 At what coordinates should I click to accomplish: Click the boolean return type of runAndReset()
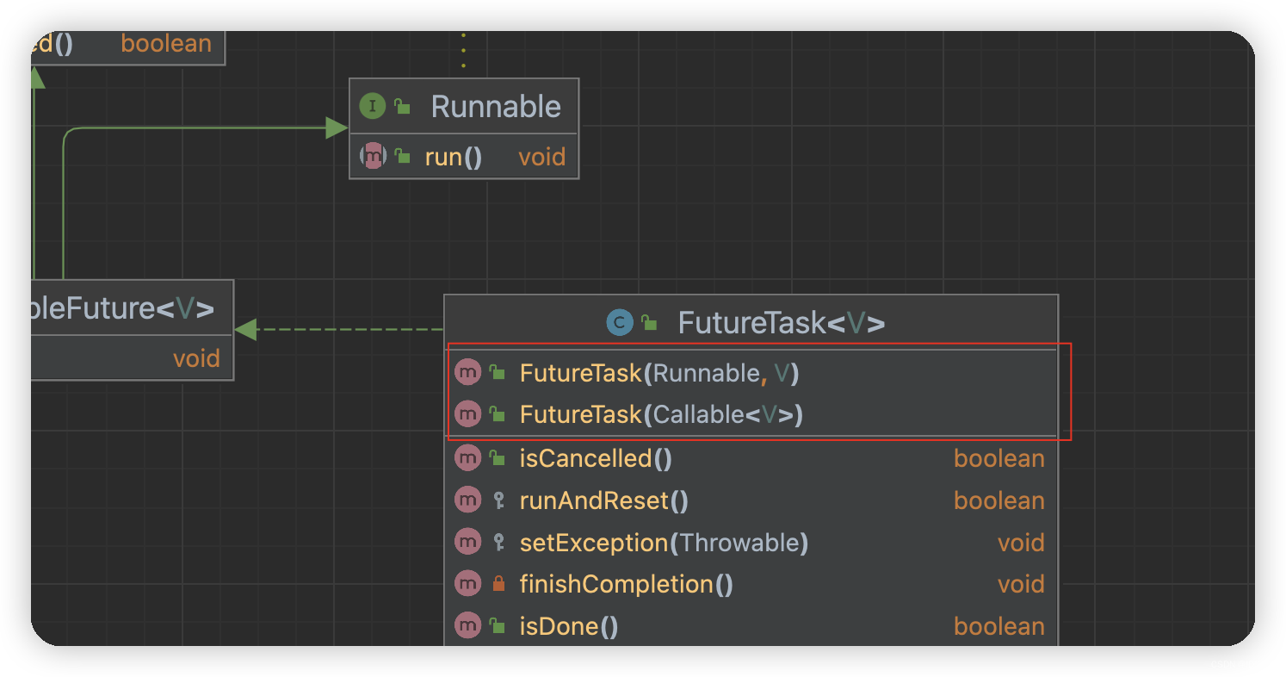coord(999,500)
